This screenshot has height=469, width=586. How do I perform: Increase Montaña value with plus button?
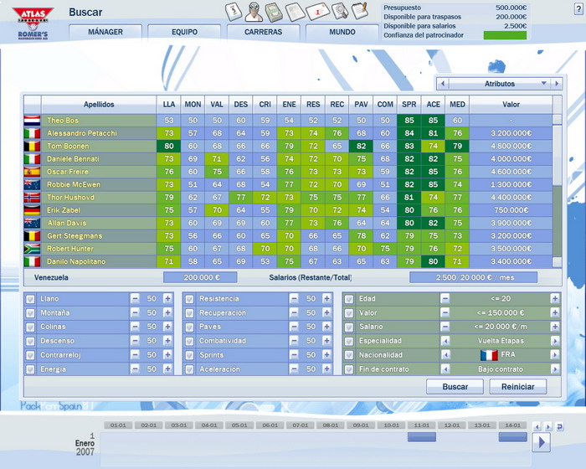point(167,313)
